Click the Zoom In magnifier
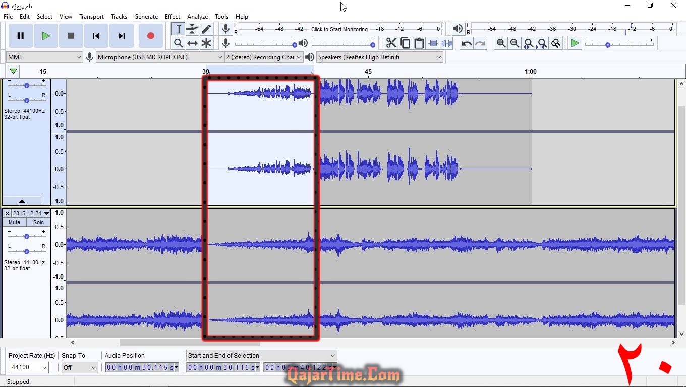686x387 pixels. 501,43
